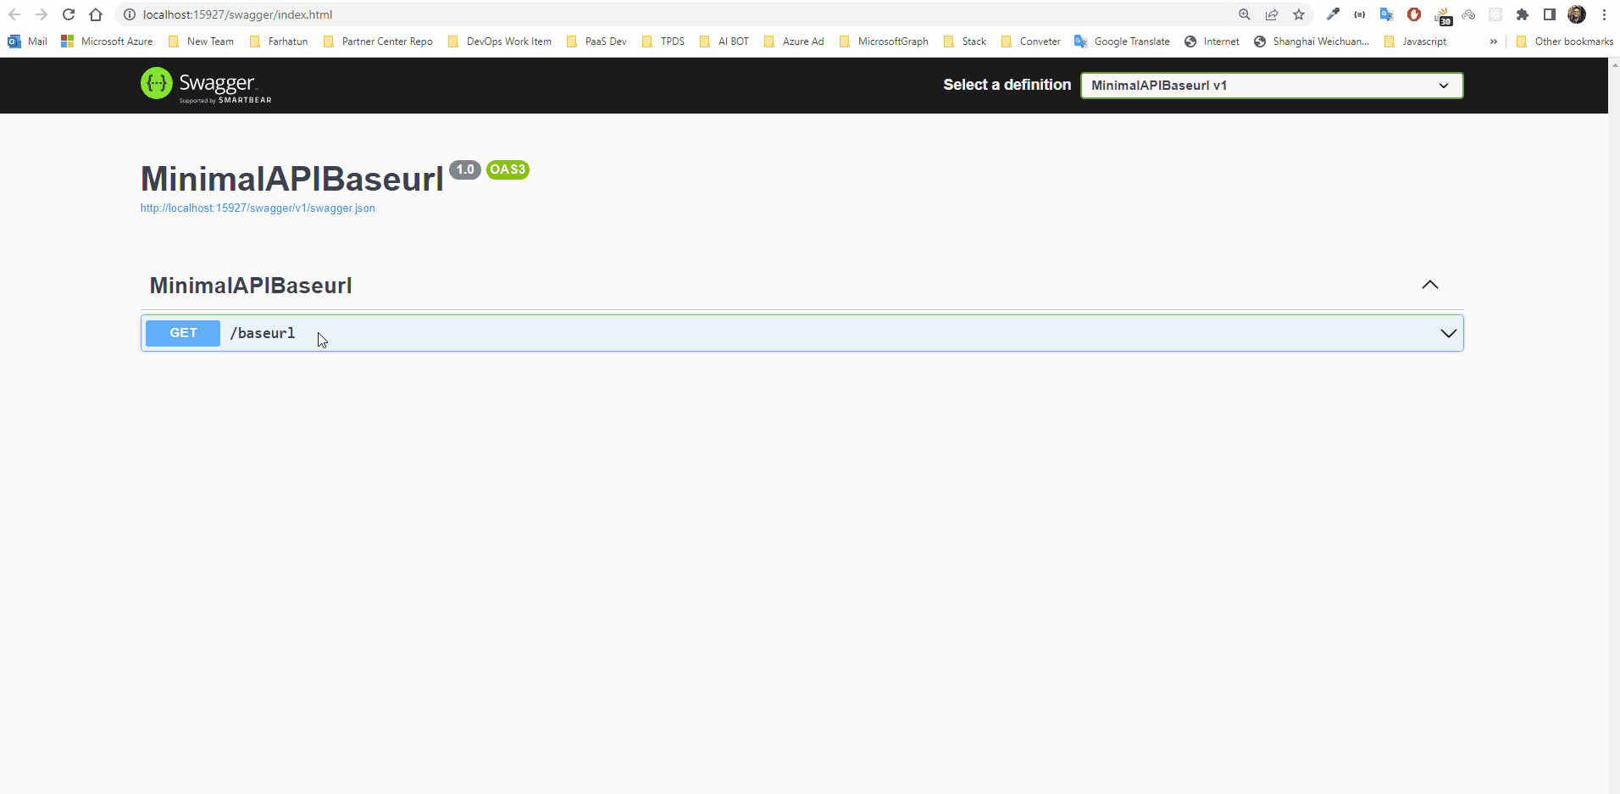Collapse the MinimalAPIBaseurl section

click(1430, 285)
